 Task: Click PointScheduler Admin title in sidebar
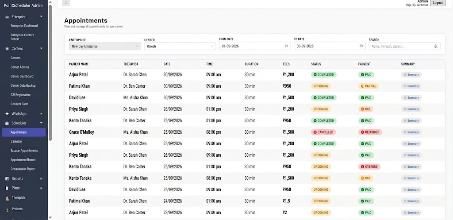[x=23, y=5]
